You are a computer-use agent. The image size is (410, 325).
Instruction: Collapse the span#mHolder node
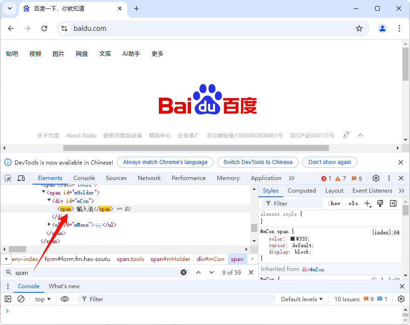pos(43,192)
